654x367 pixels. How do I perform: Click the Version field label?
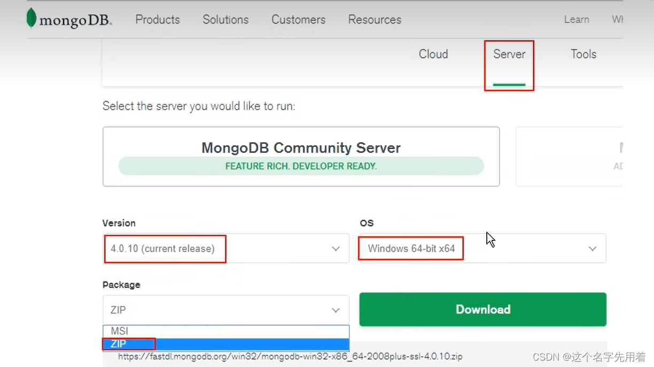(119, 223)
